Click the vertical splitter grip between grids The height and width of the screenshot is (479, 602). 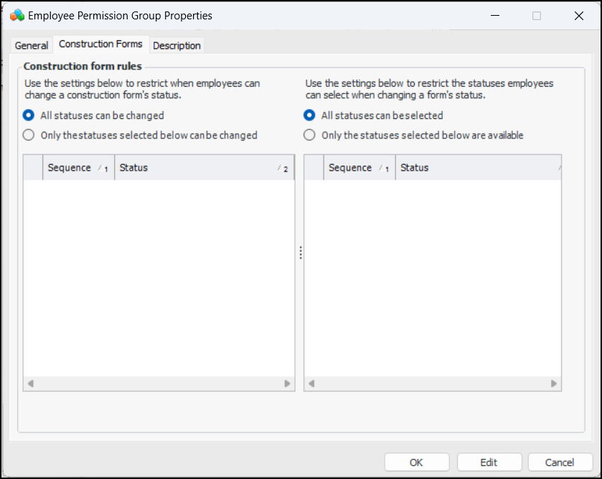[x=301, y=252]
